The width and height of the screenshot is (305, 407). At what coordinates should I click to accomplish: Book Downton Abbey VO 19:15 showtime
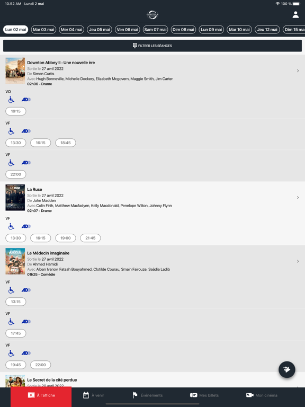pos(16,111)
